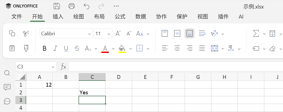Select the Copy Style paintbrush icon
Screen dimensions: 283x112
[x=26, y=48]
